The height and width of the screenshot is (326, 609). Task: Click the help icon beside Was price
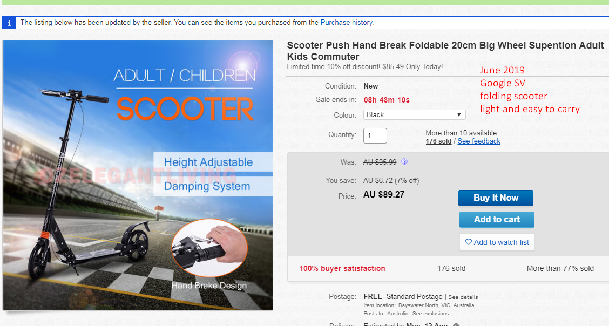[404, 161]
